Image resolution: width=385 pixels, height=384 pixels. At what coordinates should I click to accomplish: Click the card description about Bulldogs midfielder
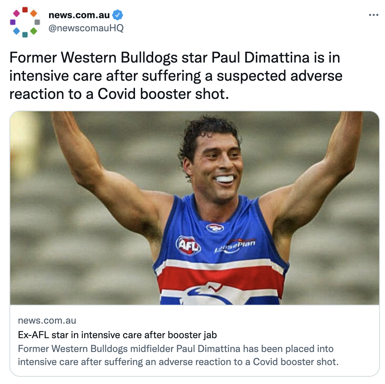[178, 355]
